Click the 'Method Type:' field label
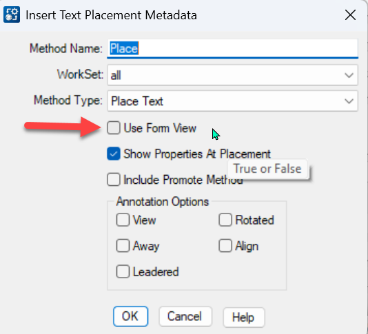The height and width of the screenshot is (334, 368). (x=68, y=101)
